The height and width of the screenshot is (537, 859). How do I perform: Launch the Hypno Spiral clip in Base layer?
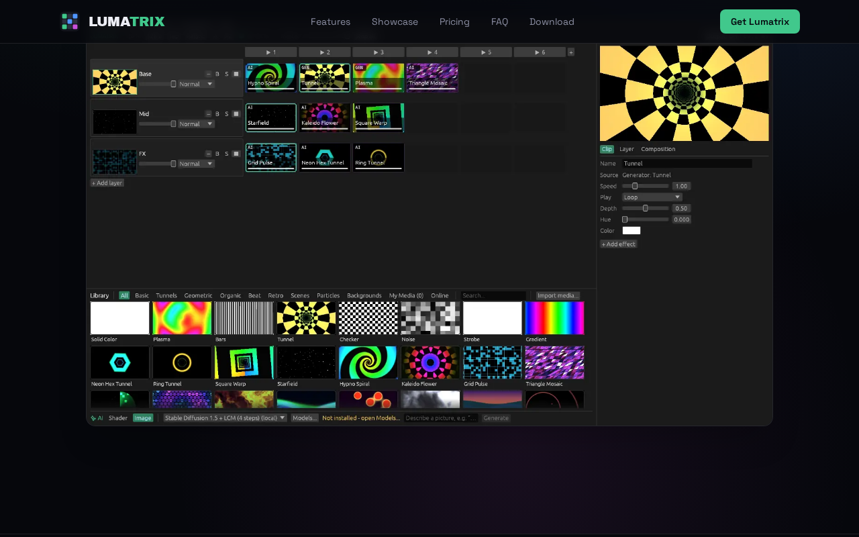(x=271, y=78)
